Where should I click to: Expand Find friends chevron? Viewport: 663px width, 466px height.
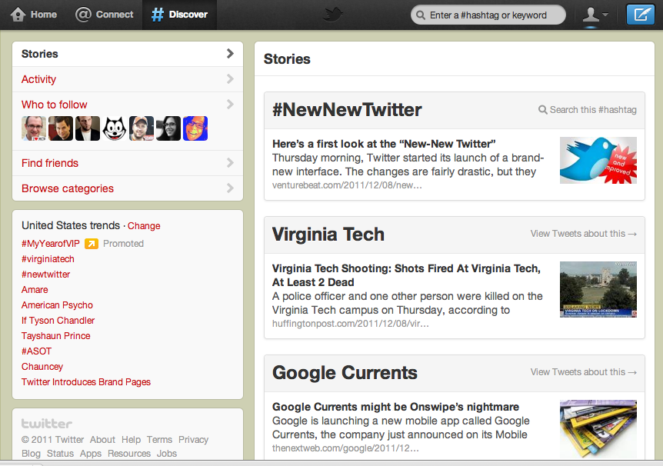point(230,163)
